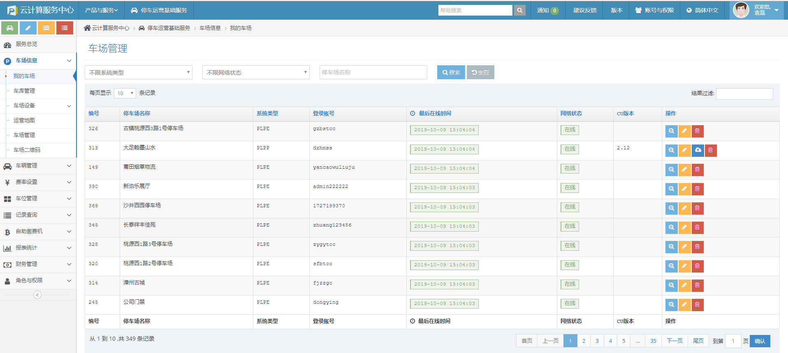
Task: Go to the 下一页 page
Action: [x=674, y=341]
